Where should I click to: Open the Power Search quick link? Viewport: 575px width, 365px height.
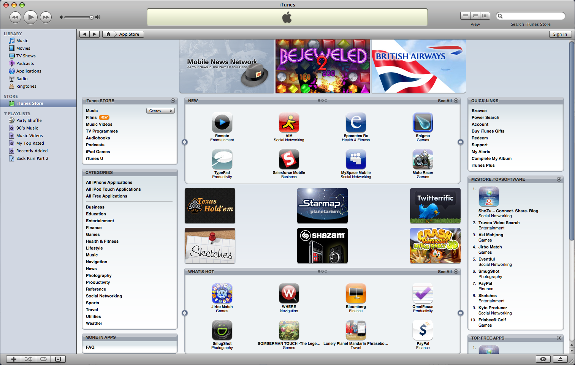[x=485, y=118]
